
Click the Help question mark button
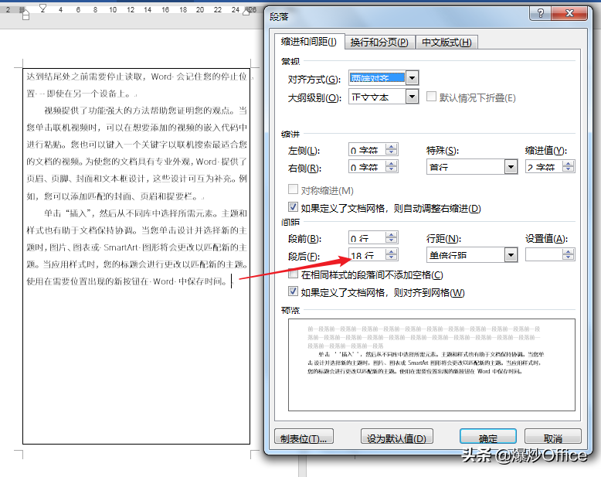(541, 13)
